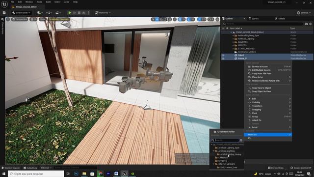Click the viewport layout maximize icon

coord(217,19)
